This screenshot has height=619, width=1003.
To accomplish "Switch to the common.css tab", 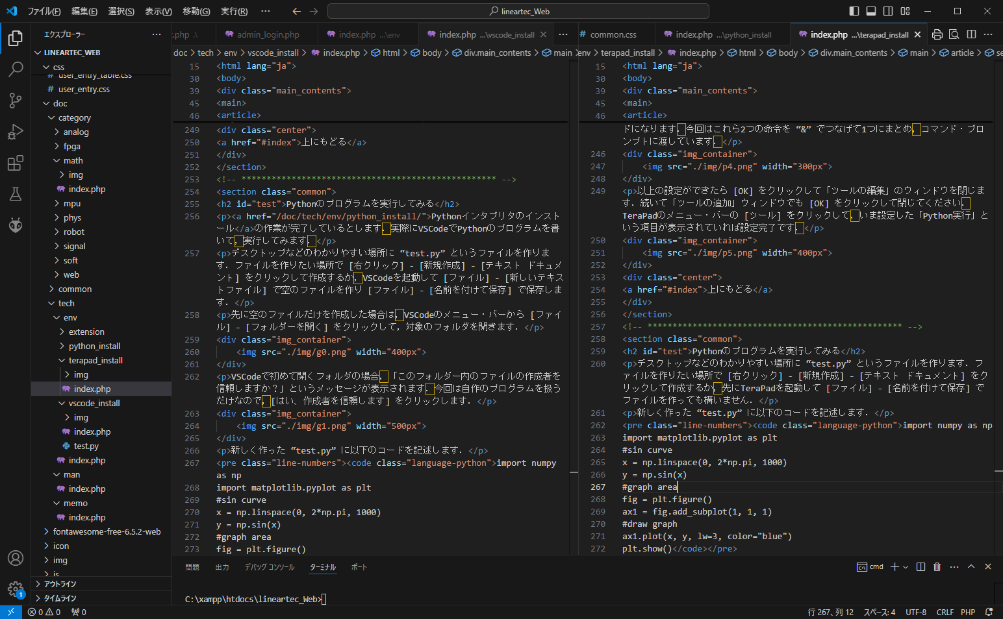I will point(613,34).
